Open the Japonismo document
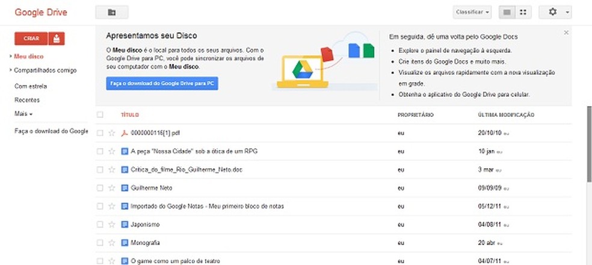592x265 pixels. (145, 225)
